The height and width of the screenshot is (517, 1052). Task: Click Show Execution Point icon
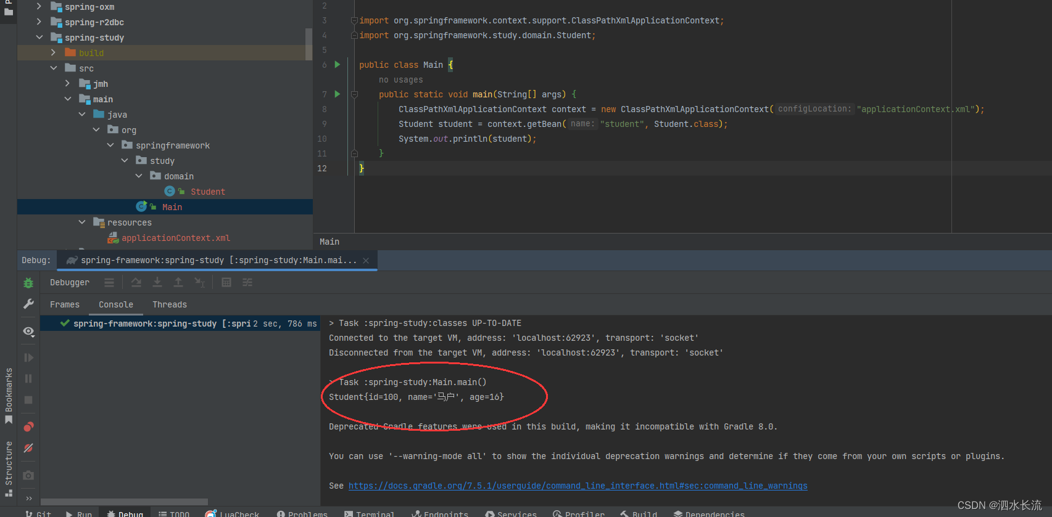[x=109, y=282]
